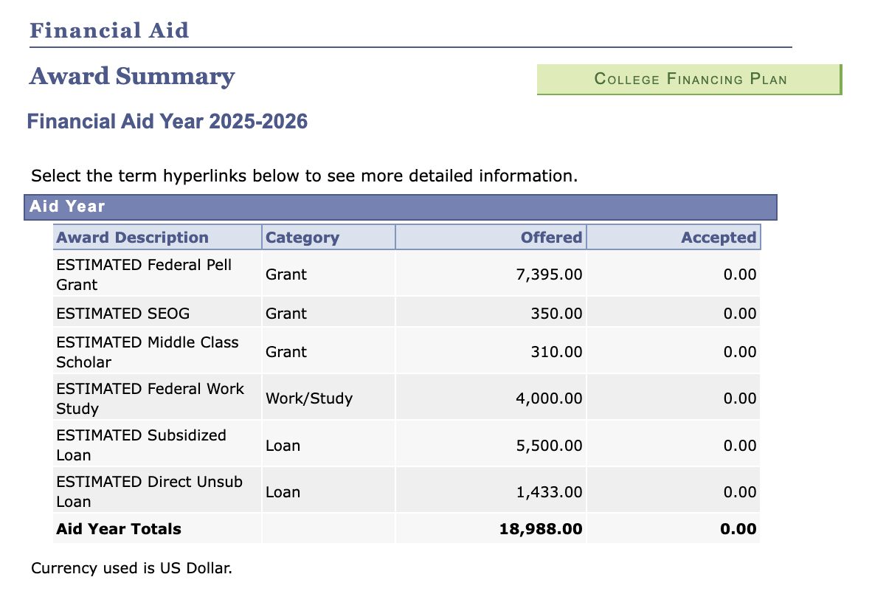This screenshot has height=608, width=872.
Task: Click the 7,395.00 offered Pell amount
Action: click(x=549, y=274)
